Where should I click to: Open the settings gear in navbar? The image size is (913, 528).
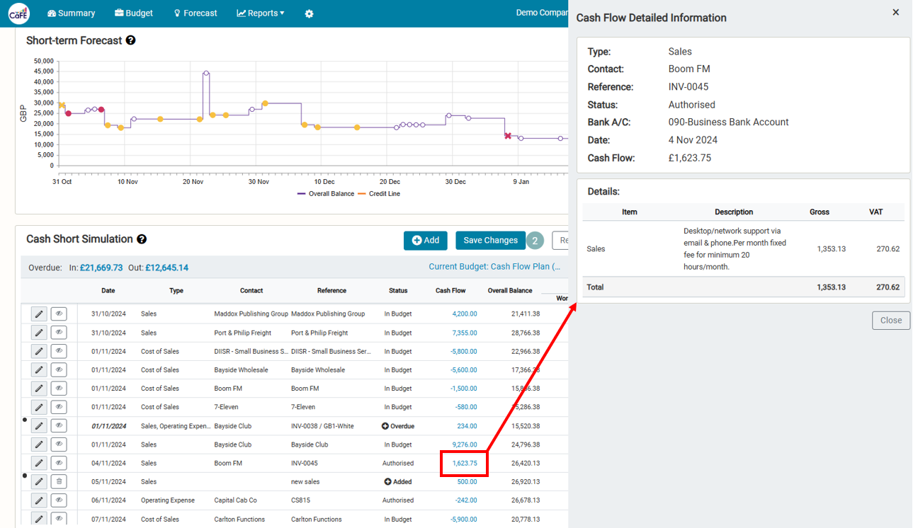(309, 13)
